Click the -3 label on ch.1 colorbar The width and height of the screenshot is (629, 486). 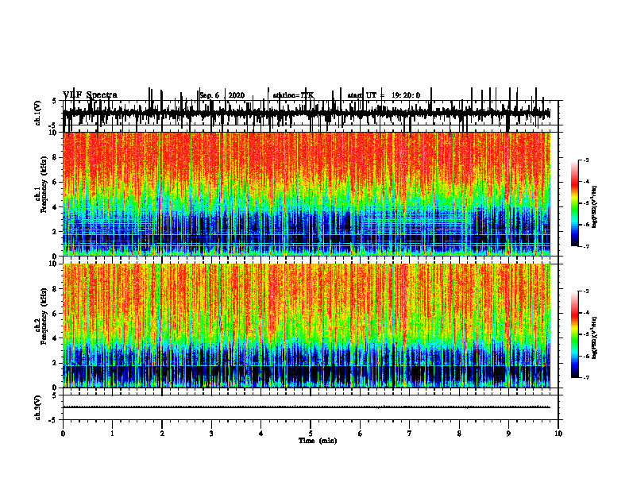pyautogui.click(x=586, y=160)
